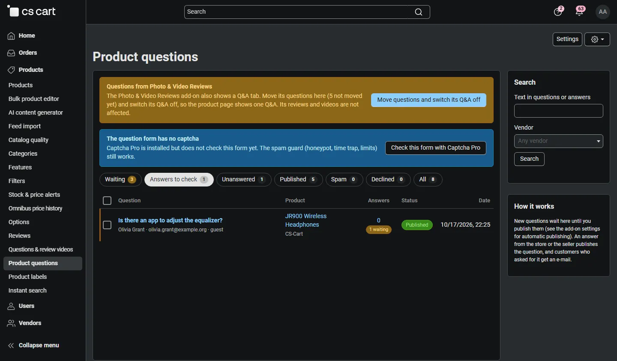This screenshot has height=361, width=617.
Task: Show the Published questions tab
Action: [x=299, y=180]
